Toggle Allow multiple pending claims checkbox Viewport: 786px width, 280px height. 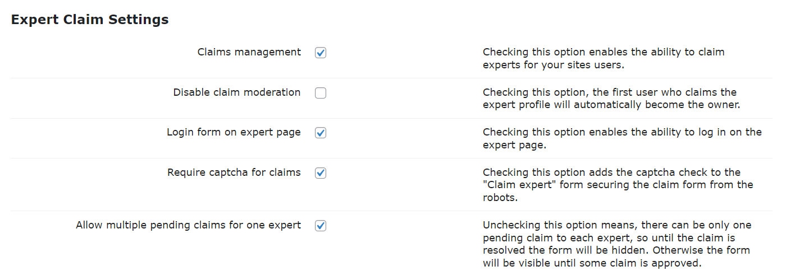[321, 226]
